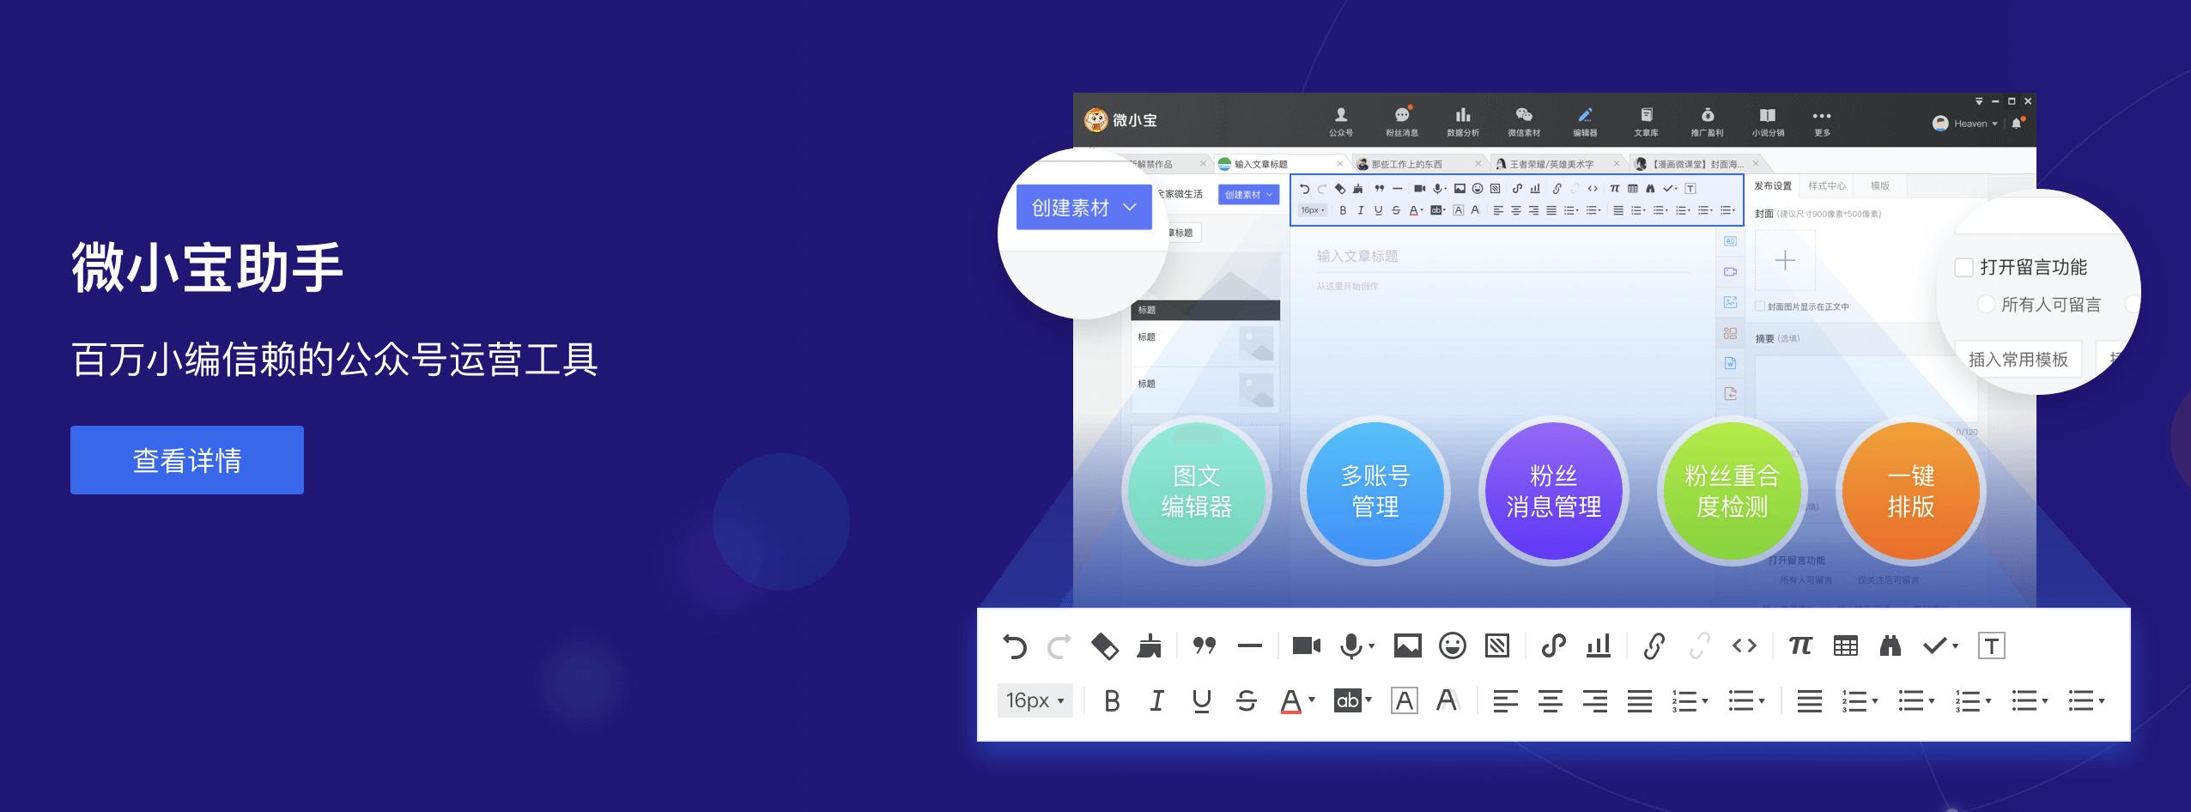This screenshot has width=2191, height=812.
Task: Click the 微小宝 monkey logo
Action: [x=1095, y=120]
